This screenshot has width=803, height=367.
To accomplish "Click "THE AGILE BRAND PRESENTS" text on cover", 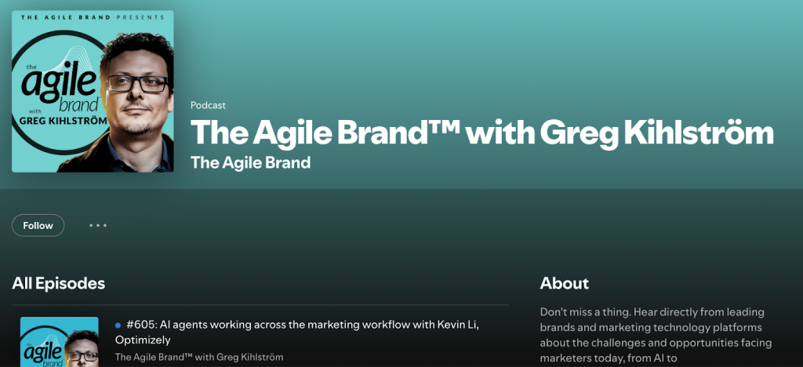I will (93, 16).
